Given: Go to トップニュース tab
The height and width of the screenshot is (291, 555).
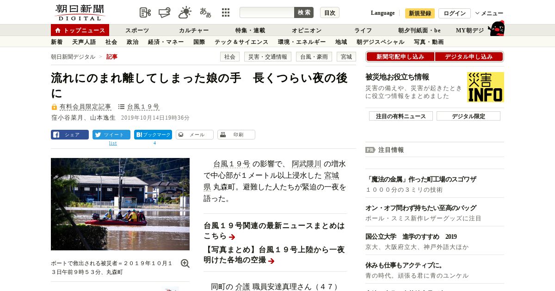Looking at the screenshot, I should [x=80, y=30].
